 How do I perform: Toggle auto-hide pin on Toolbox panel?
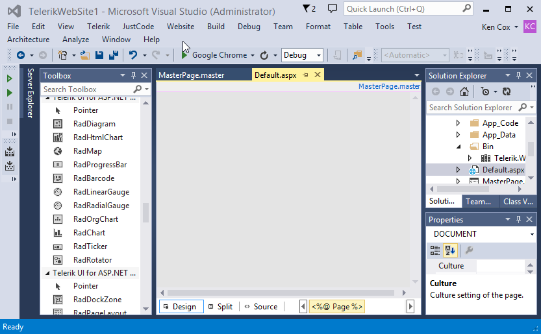[x=133, y=75]
